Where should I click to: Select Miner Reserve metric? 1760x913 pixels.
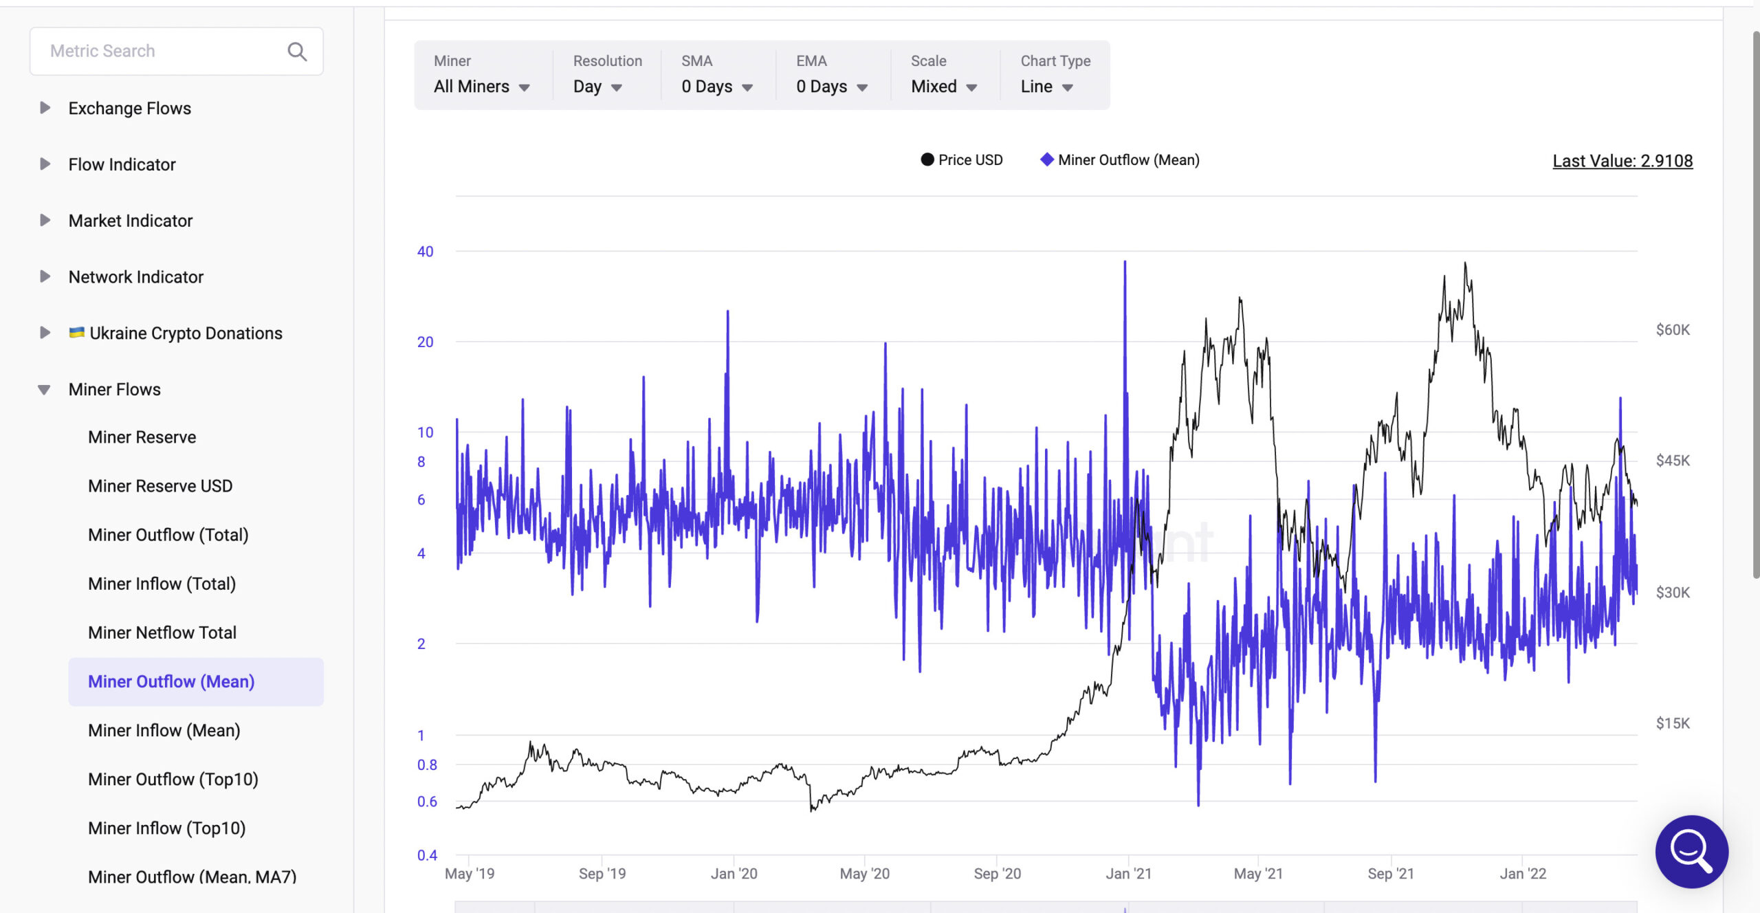pos(142,437)
